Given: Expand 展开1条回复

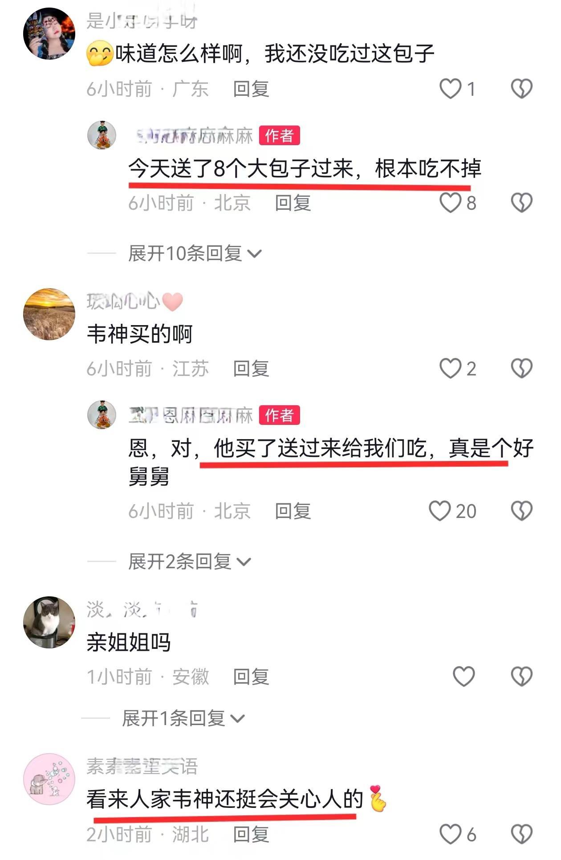Looking at the screenshot, I should click(183, 718).
